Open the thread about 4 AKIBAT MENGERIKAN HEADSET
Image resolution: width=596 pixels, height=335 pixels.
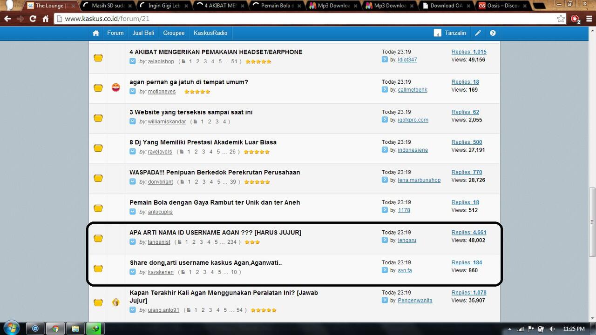click(x=216, y=52)
